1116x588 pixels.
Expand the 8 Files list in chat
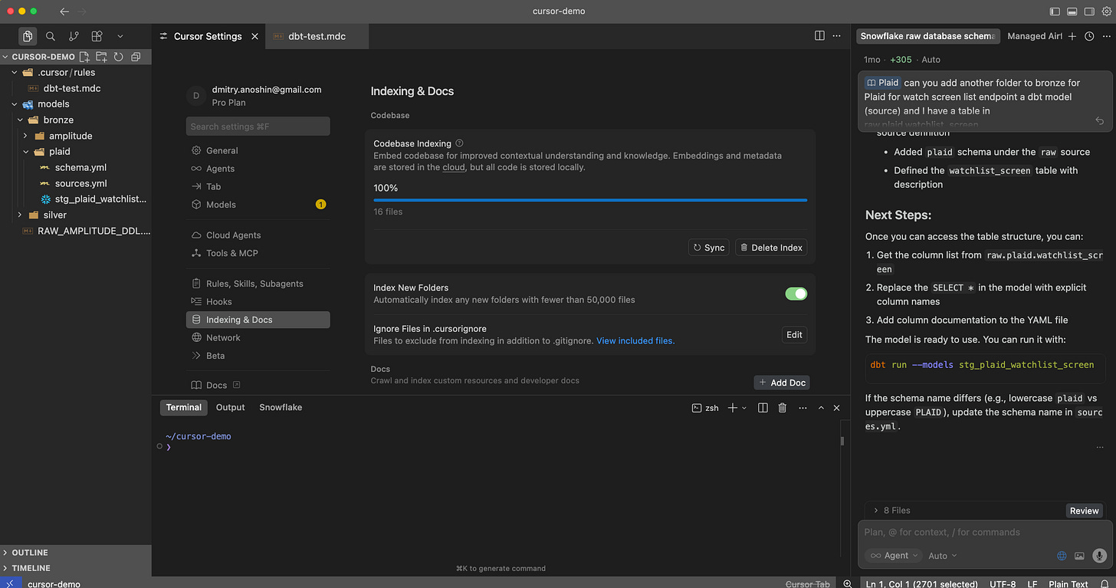click(x=892, y=511)
